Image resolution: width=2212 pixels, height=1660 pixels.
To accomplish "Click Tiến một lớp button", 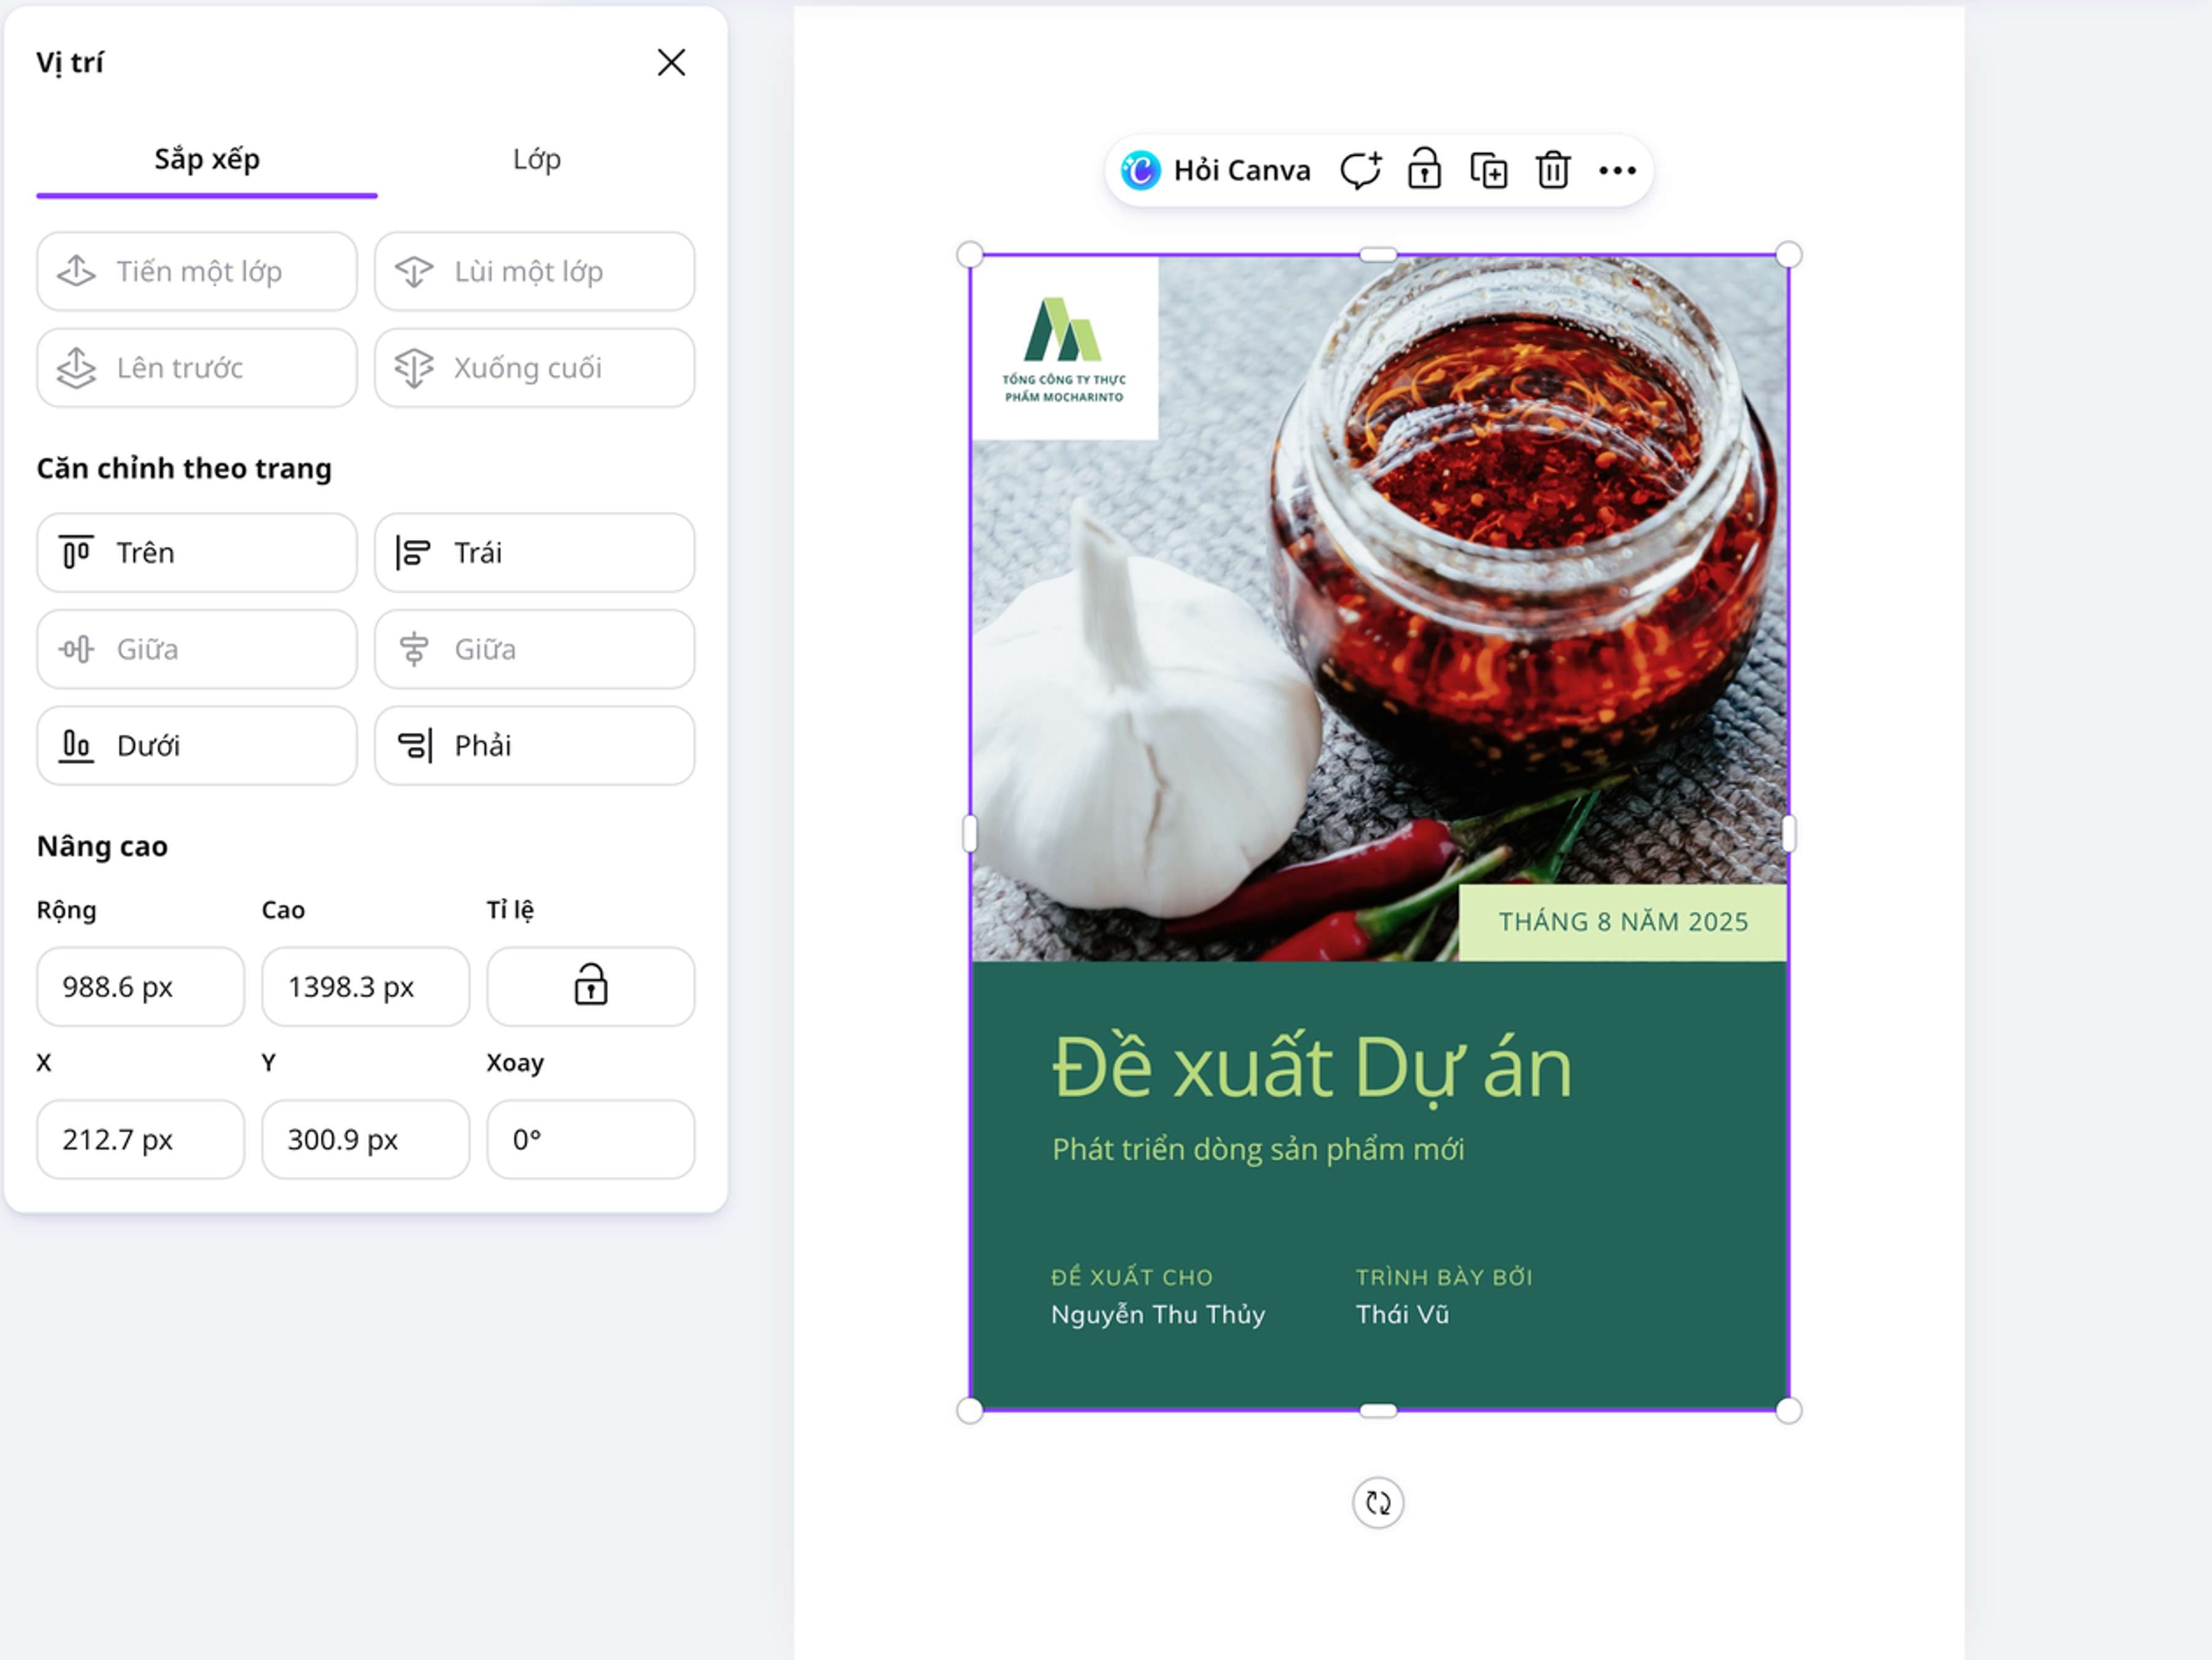I will point(197,272).
